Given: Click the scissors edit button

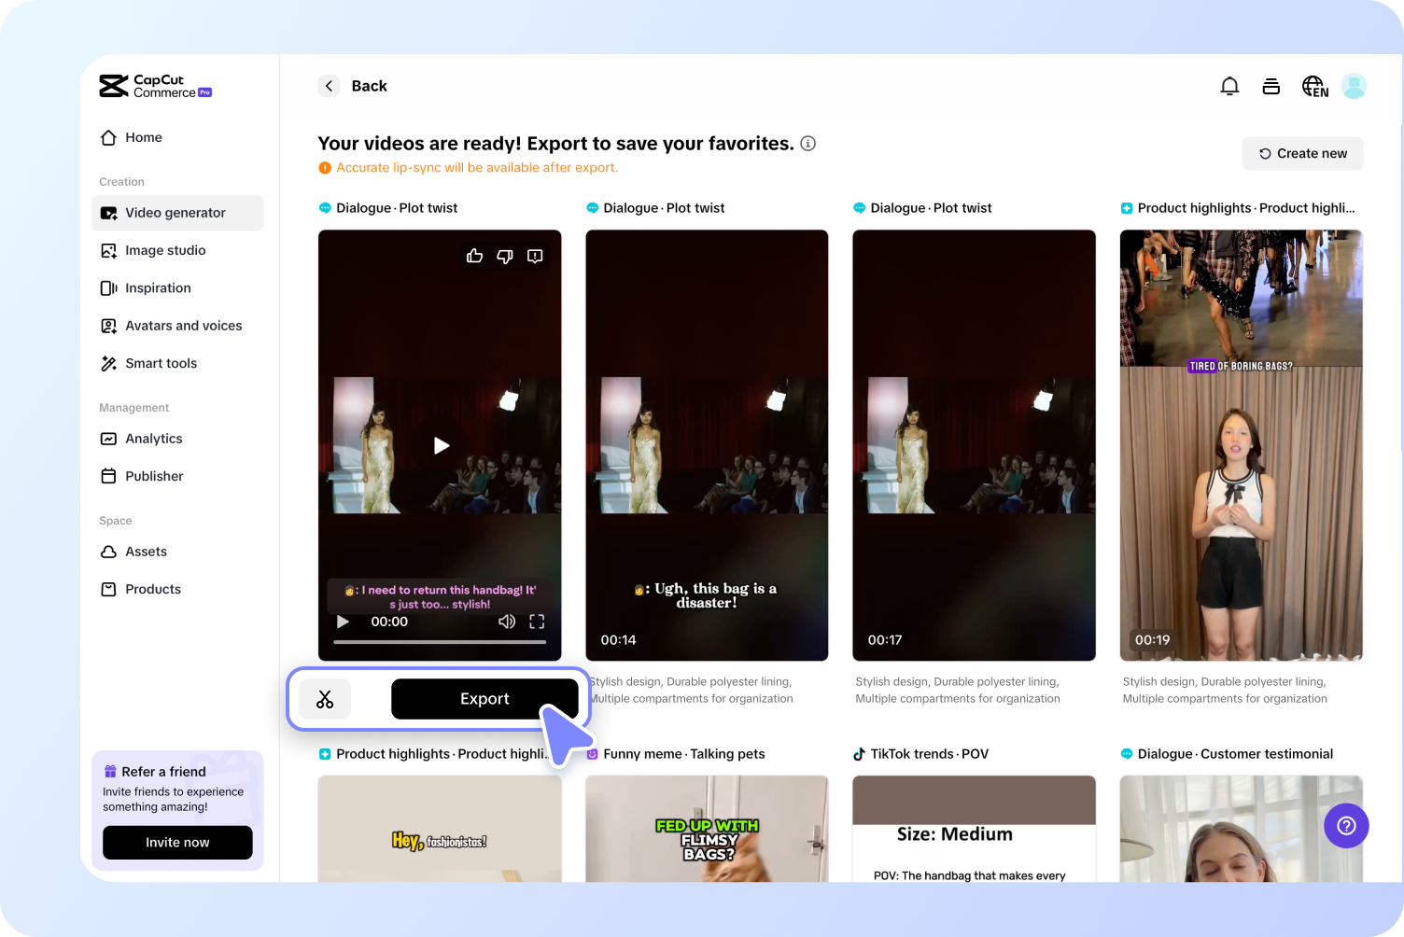Looking at the screenshot, I should click(325, 699).
